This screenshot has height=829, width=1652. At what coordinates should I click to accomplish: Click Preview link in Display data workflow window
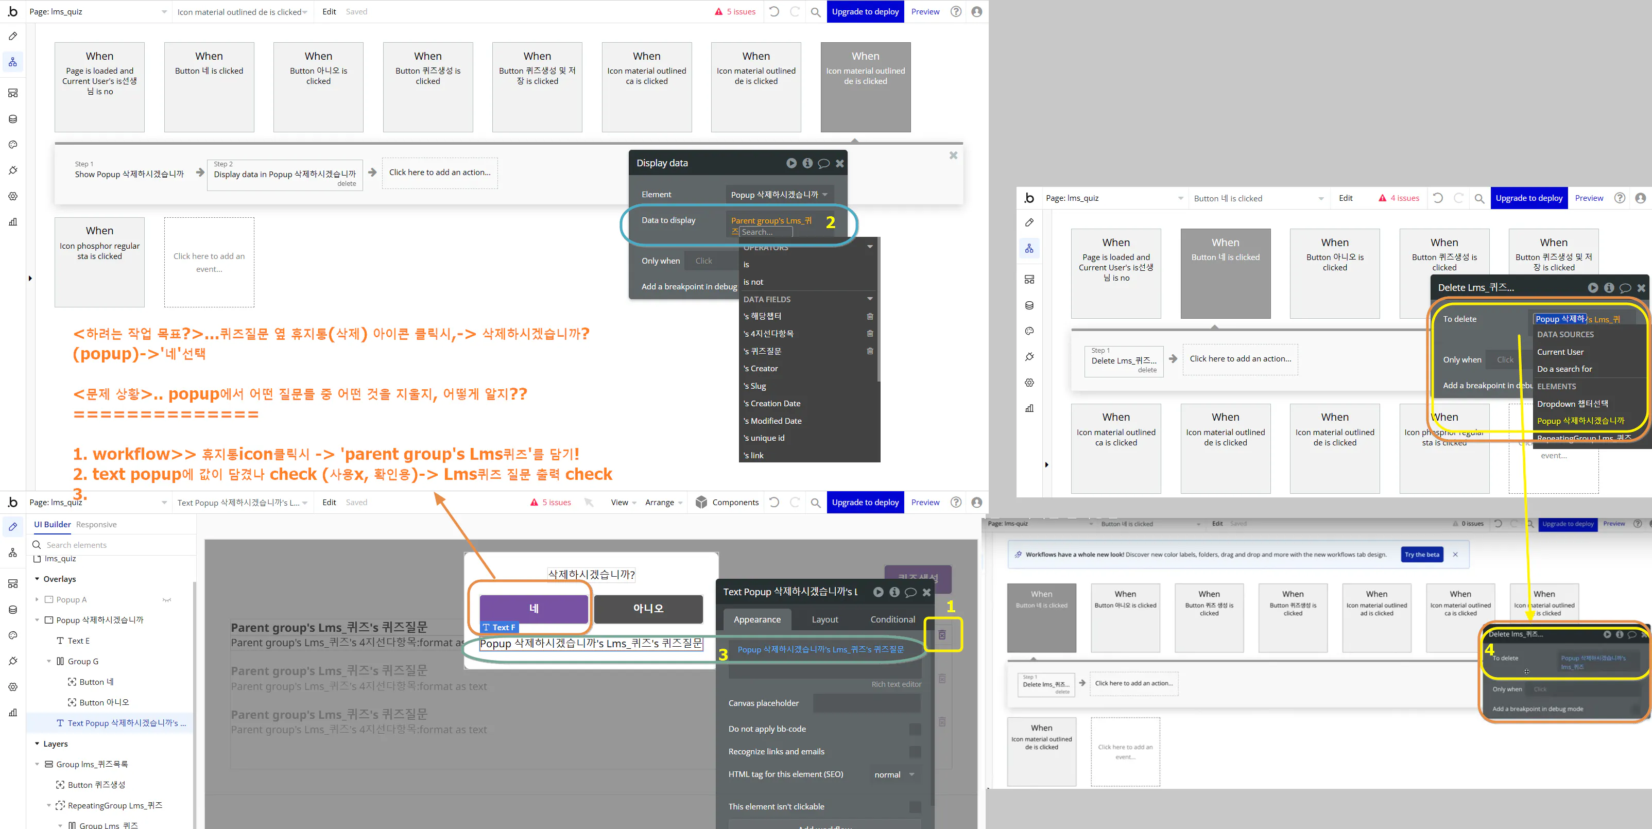pyautogui.click(x=925, y=11)
